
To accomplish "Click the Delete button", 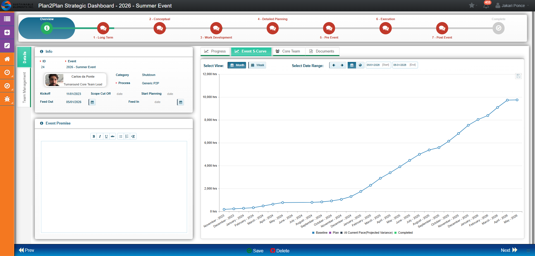I will [280, 251].
